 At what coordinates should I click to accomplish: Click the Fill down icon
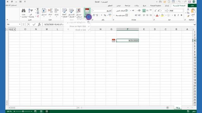[x=38, y=13]
